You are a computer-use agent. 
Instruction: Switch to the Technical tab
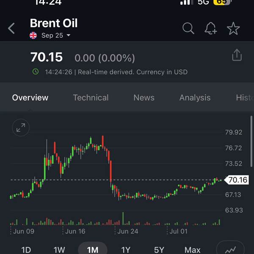tap(91, 98)
